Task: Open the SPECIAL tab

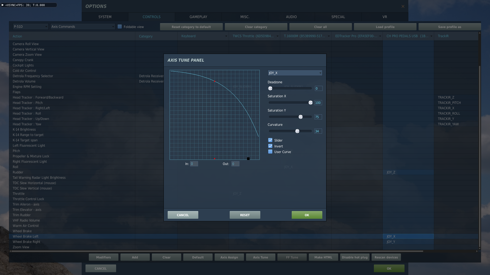Action: click(x=338, y=17)
